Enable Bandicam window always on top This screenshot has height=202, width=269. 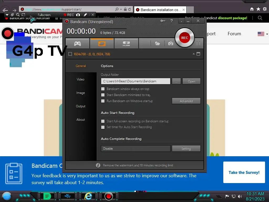click(x=103, y=89)
